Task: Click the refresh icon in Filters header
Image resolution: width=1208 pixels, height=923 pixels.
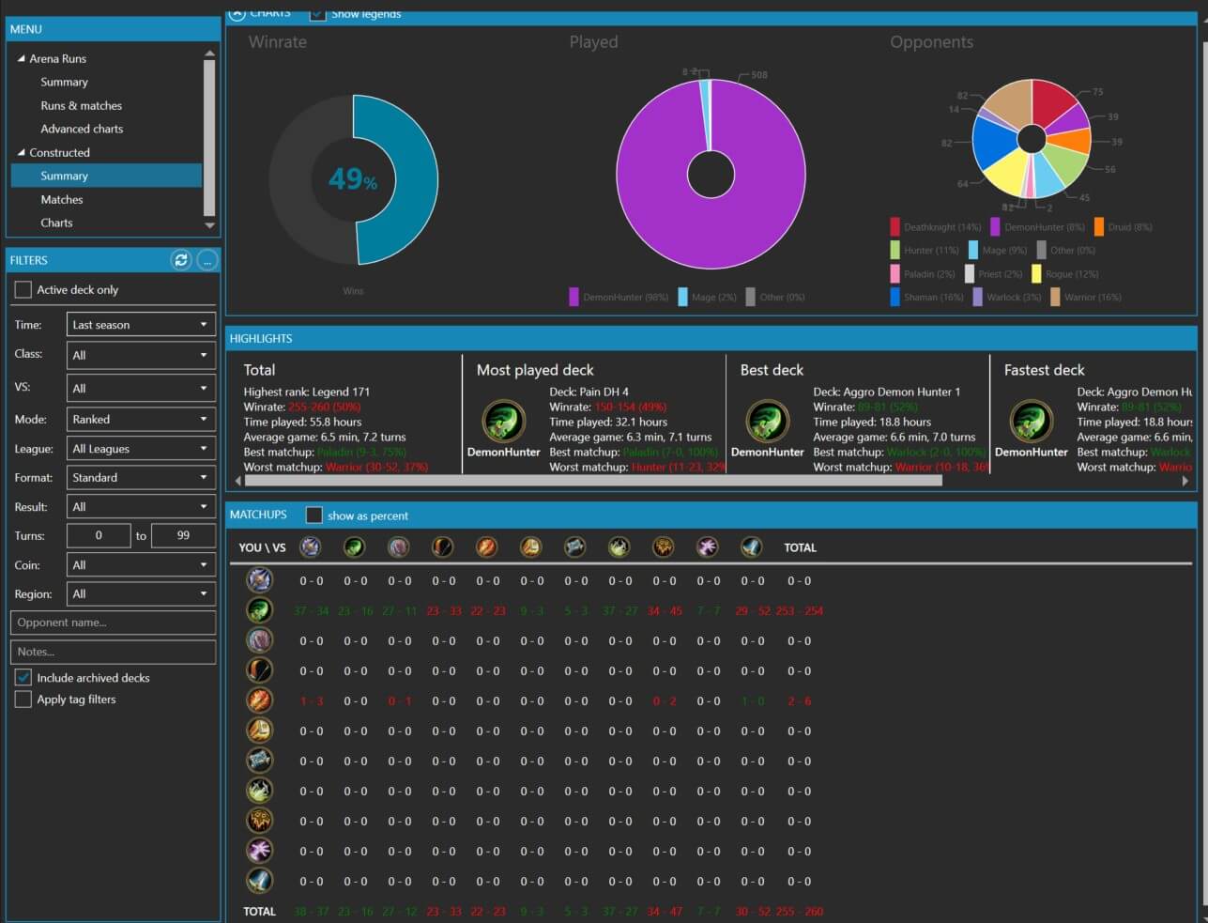Action: (x=180, y=260)
